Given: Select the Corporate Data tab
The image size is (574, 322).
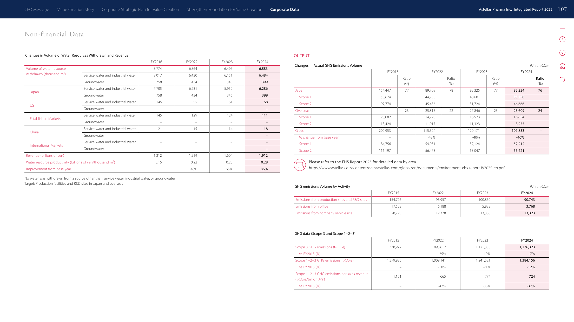Looking at the screenshot, I should point(285,9).
